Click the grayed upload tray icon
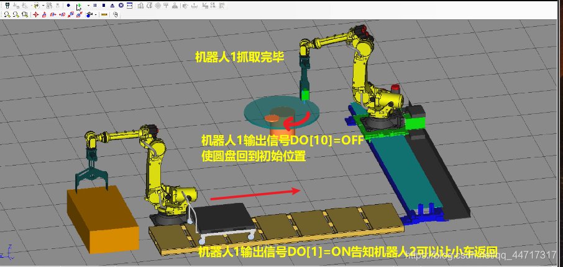 [x=195, y=6]
